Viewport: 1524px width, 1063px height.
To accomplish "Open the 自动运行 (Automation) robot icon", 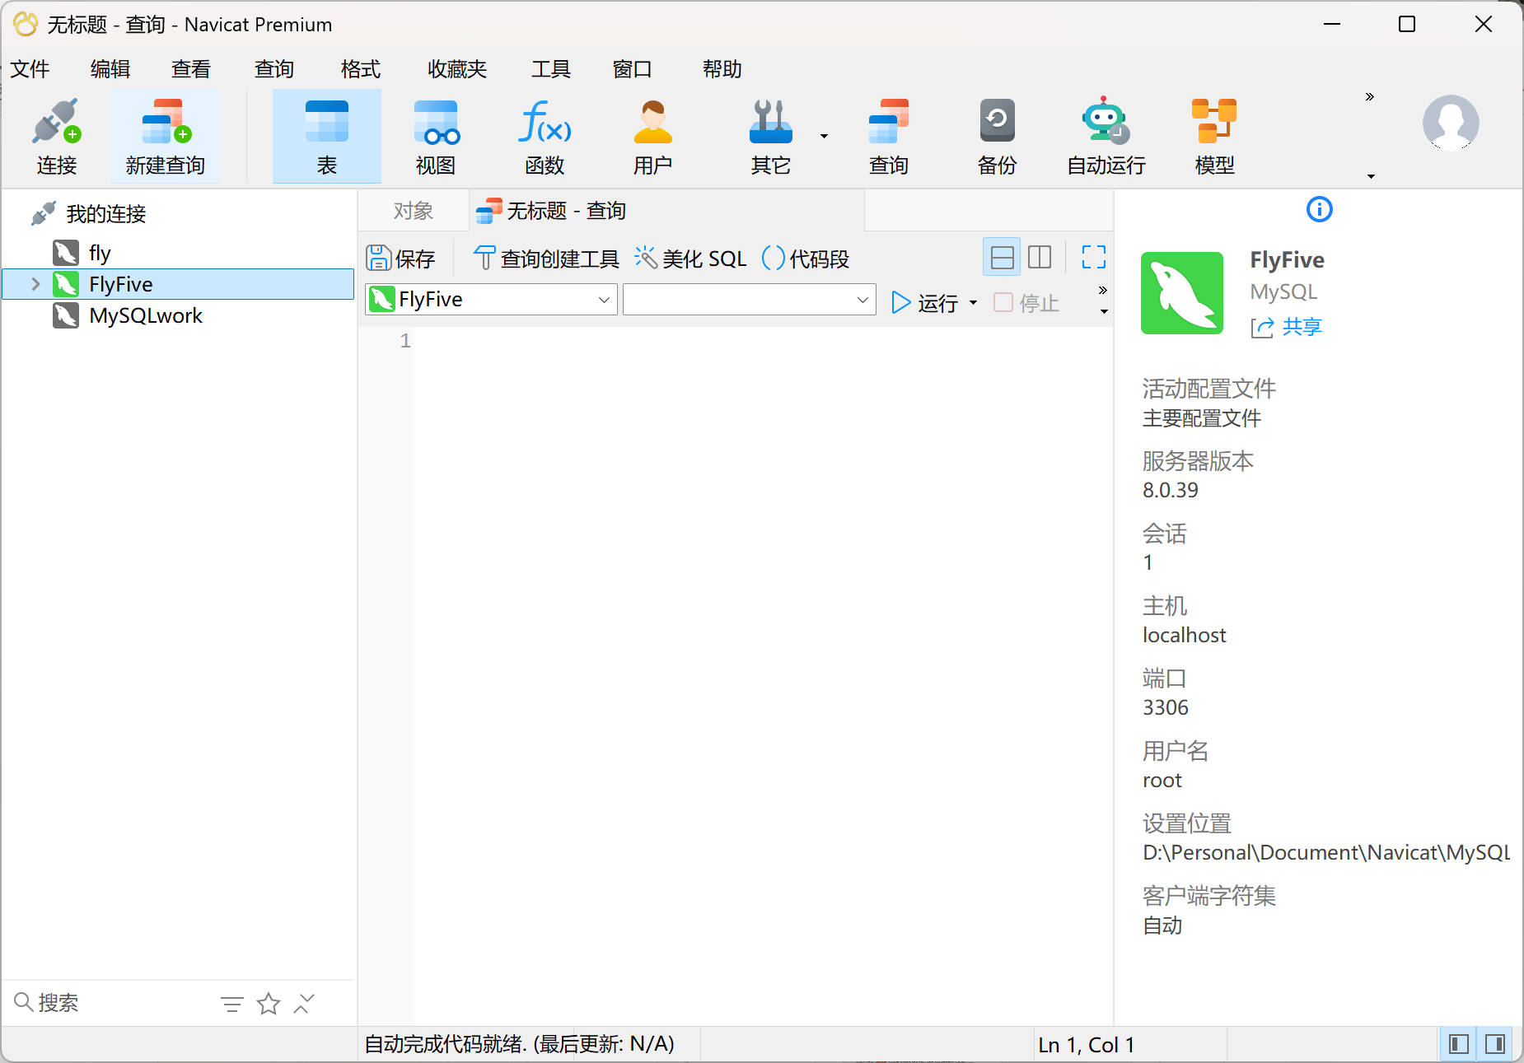I will 1106,136.
